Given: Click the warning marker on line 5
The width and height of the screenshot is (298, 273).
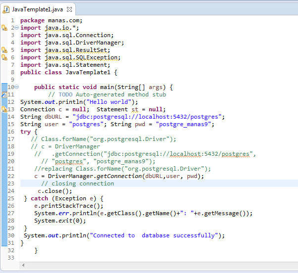Looking at the screenshot, I should point(4,50).
